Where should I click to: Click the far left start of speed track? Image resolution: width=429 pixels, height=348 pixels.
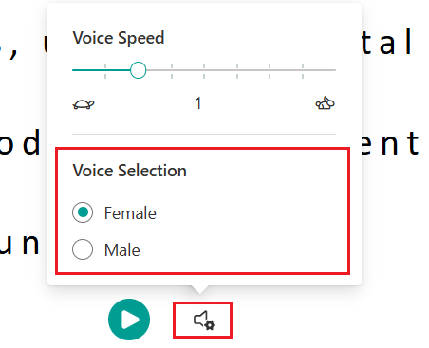pos(73,70)
